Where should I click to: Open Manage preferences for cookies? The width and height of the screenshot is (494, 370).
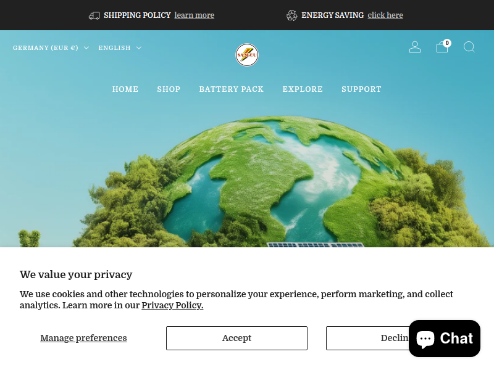coord(83,338)
